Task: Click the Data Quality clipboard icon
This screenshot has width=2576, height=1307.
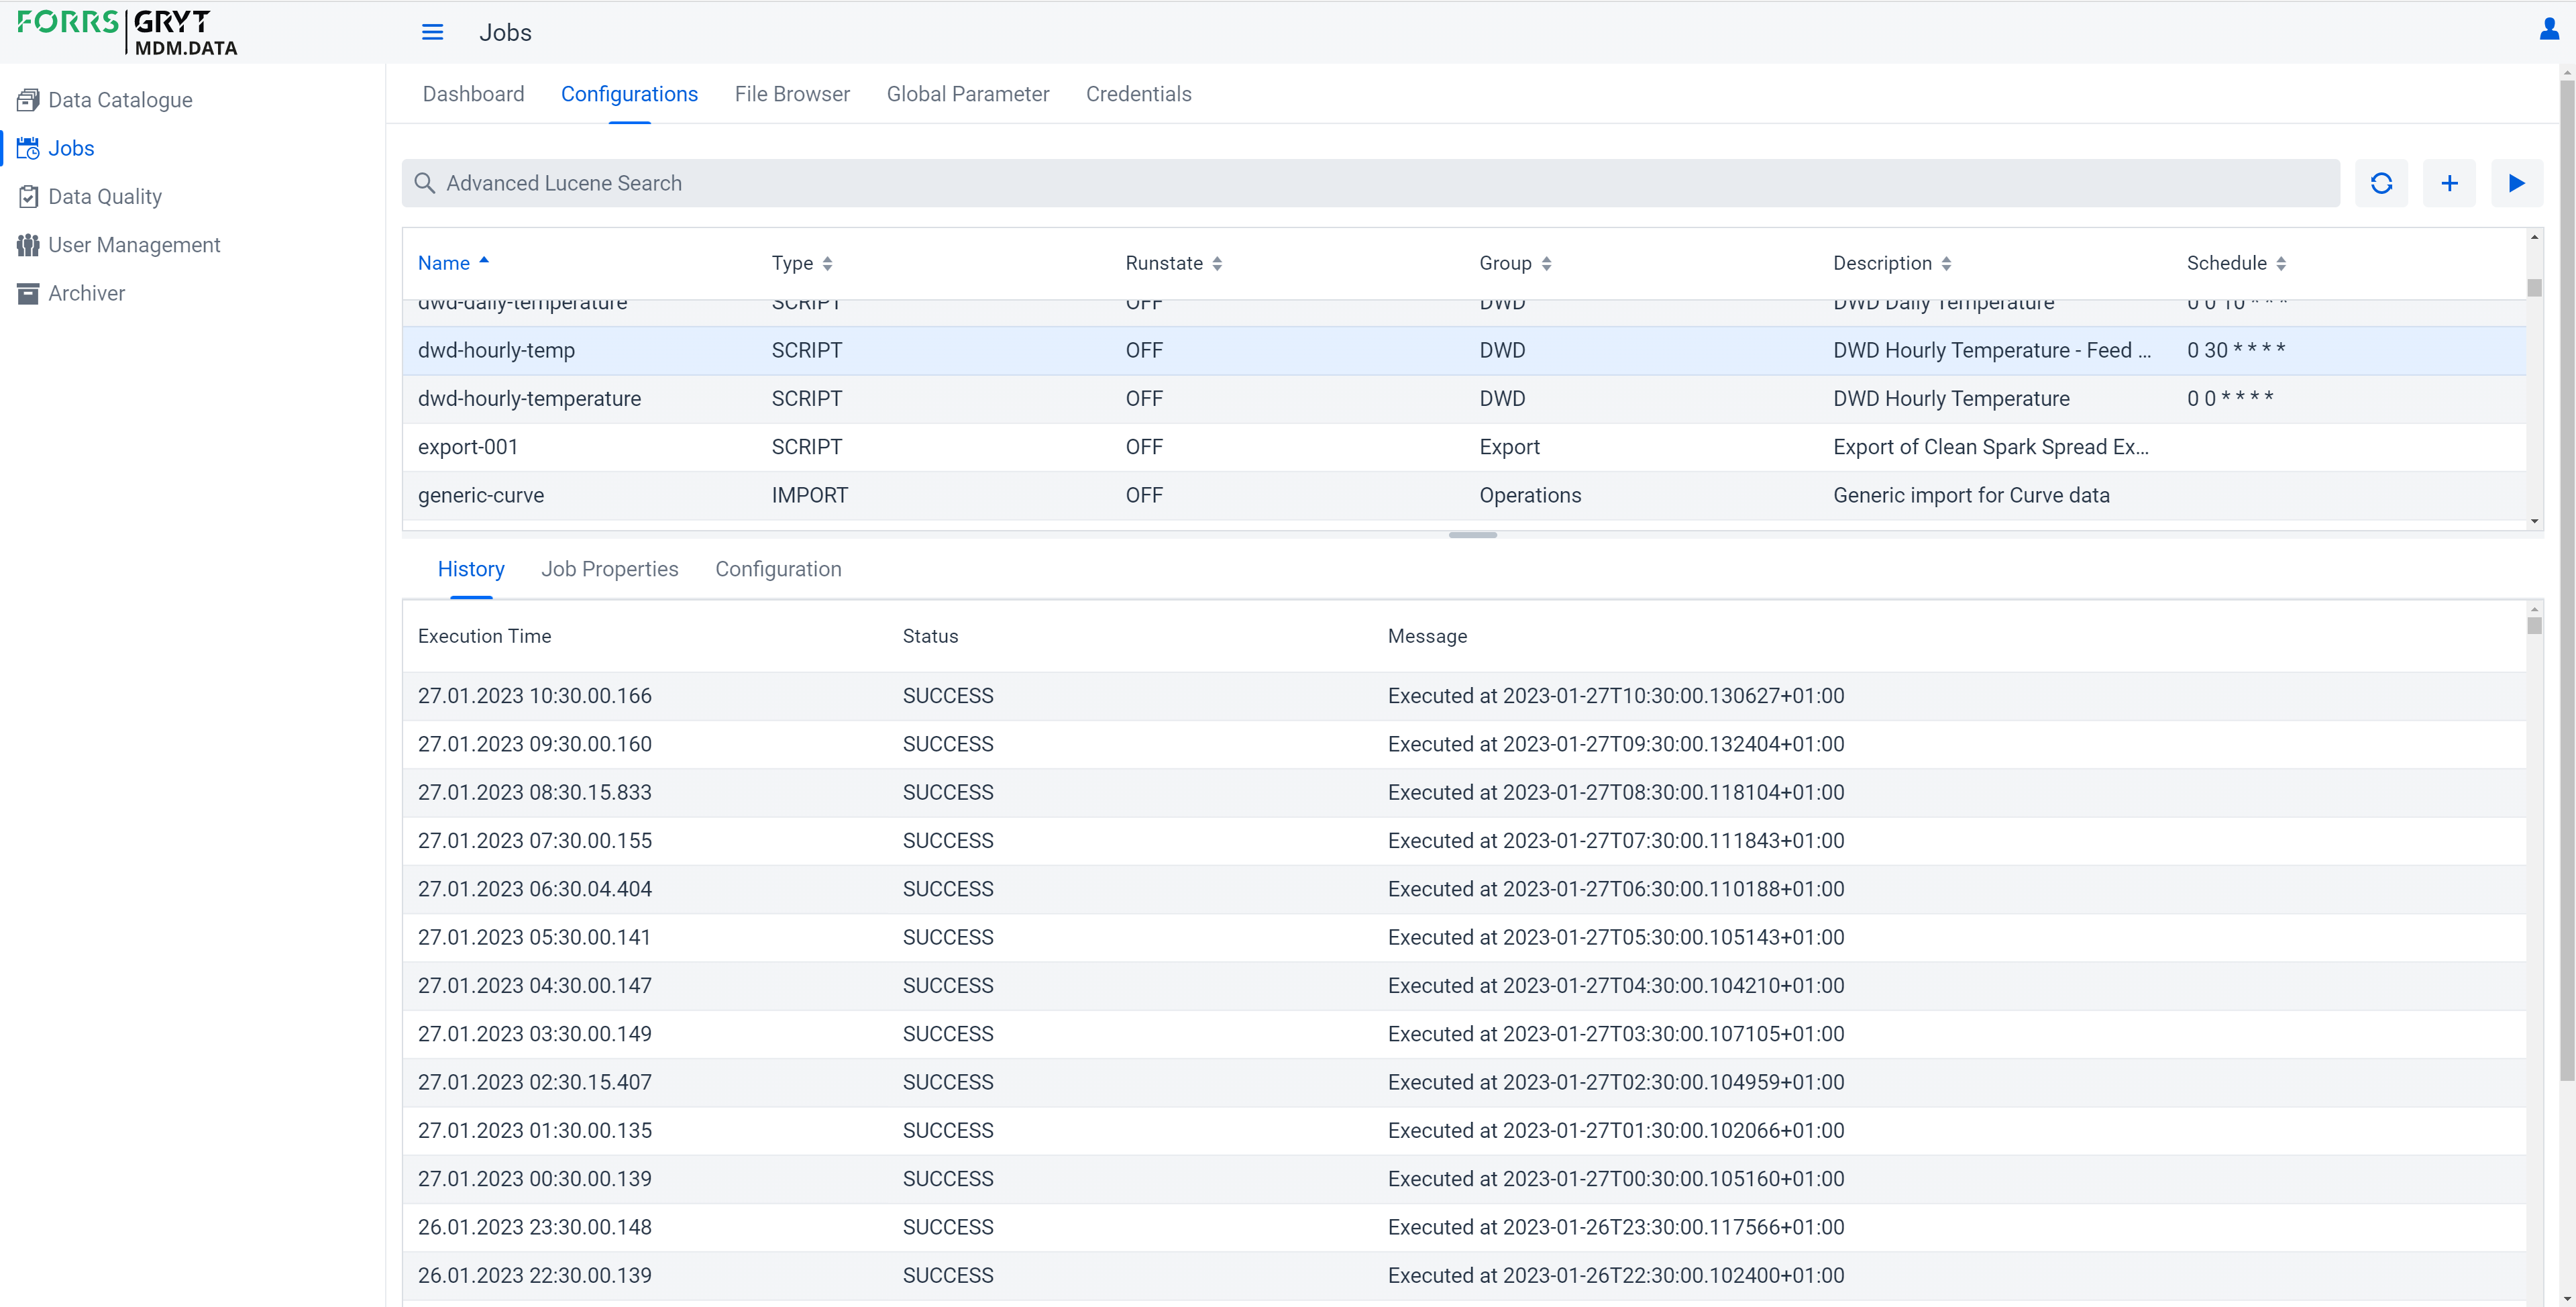Action: [28, 197]
